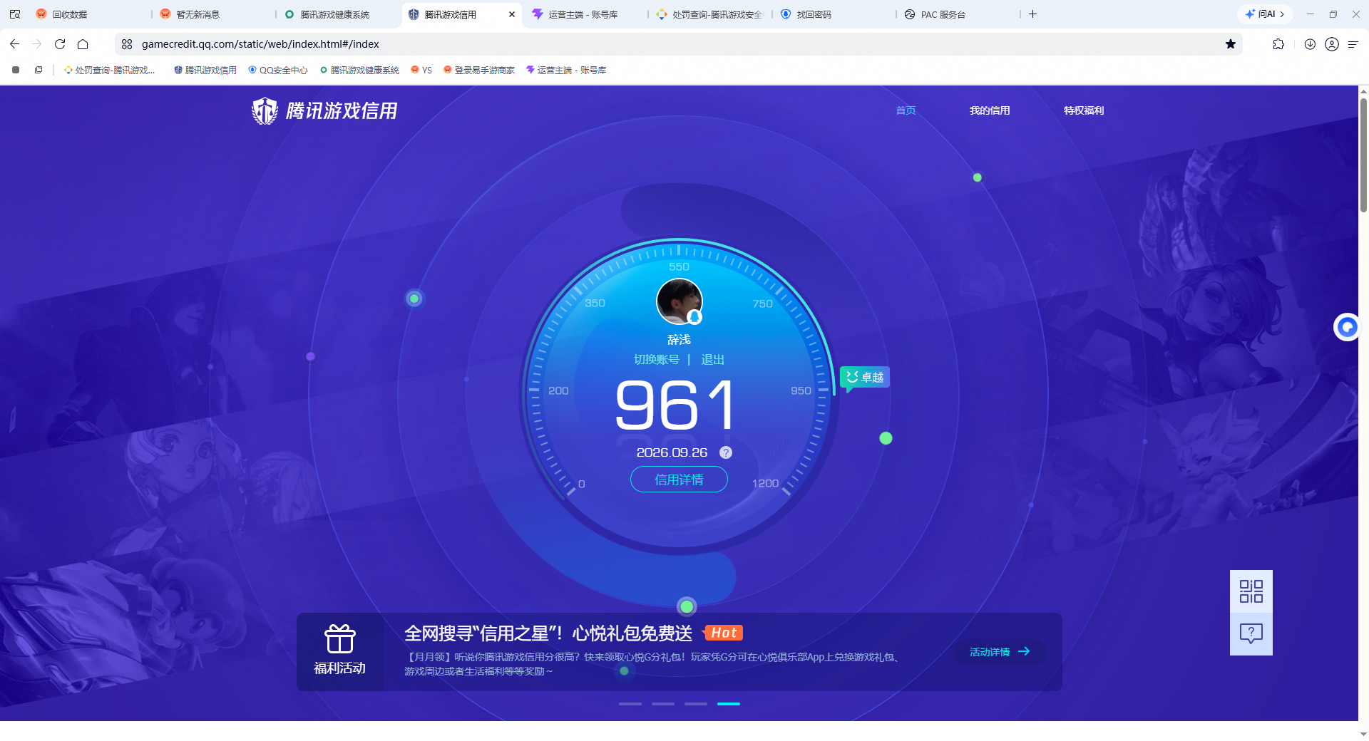Select the 首页 navigation item
The width and height of the screenshot is (1369, 741).
(x=906, y=110)
